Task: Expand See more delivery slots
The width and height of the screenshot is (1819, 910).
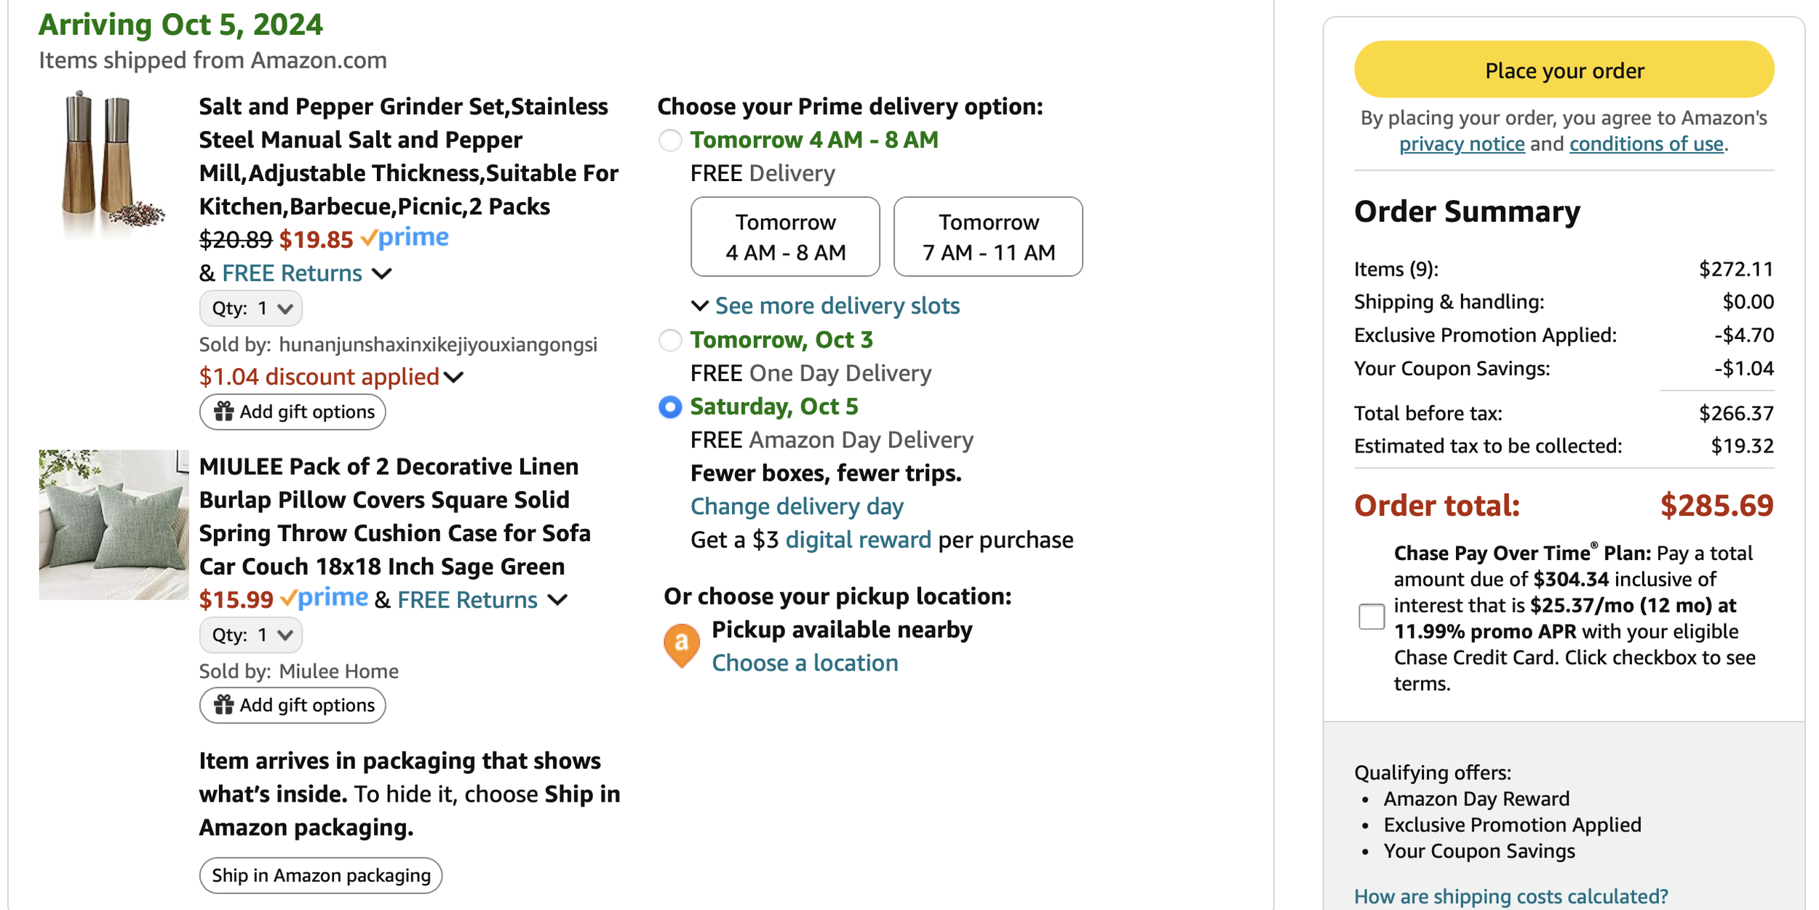Action: click(836, 306)
